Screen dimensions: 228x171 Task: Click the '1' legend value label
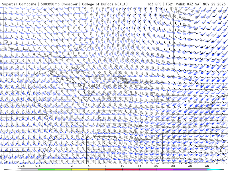click(x=55, y=166)
